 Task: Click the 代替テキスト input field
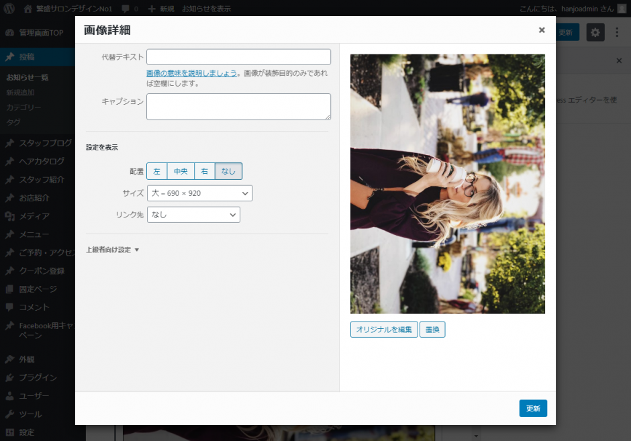point(238,57)
